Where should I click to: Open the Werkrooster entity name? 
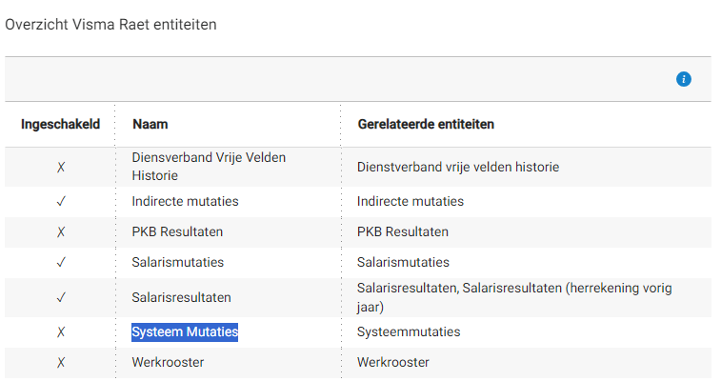coord(168,362)
